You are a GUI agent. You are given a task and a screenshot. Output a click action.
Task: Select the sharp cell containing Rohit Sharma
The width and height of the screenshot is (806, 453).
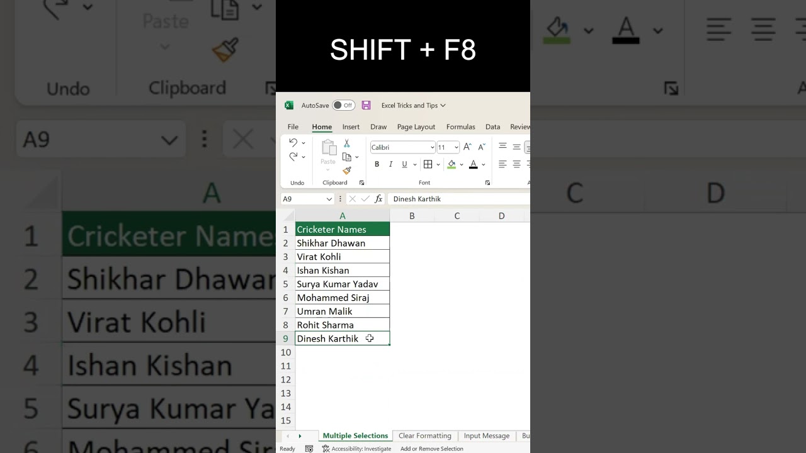pyautogui.click(x=343, y=325)
